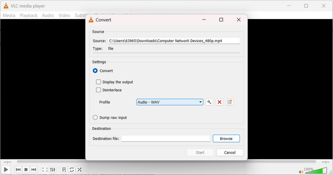
Task: Select Dump raw input radio button
Action: tap(95, 118)
